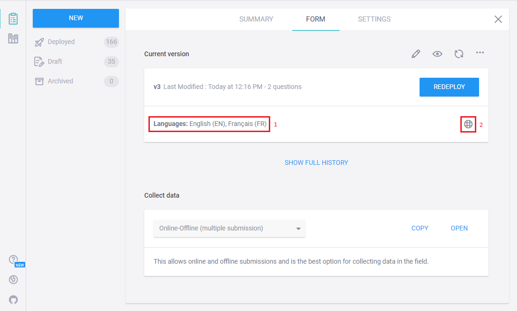
Task: Open GitHub via the bottom sidebar icon
Action: coord(13,299)
